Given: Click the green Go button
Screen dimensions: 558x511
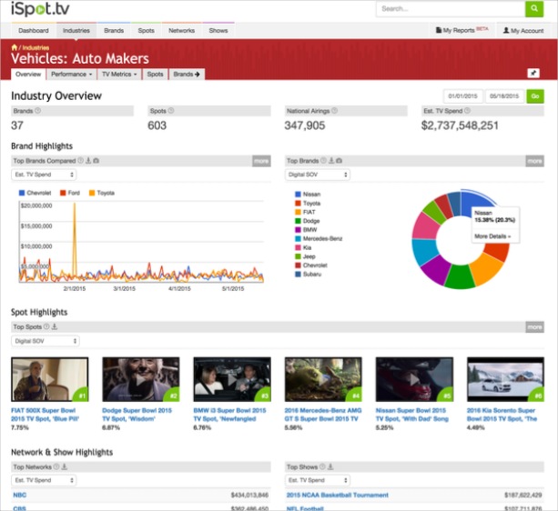Looking at the screenshot, I should click(x=535, y=96).
